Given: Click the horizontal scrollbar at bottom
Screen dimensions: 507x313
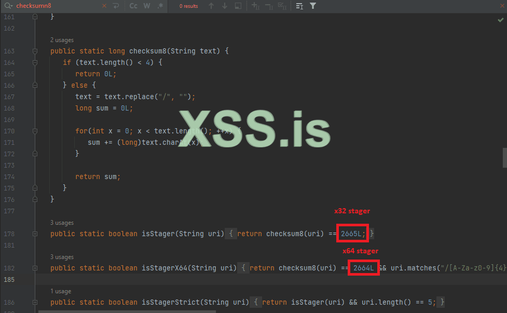Looking at the screenshot, I should point(127,311).
